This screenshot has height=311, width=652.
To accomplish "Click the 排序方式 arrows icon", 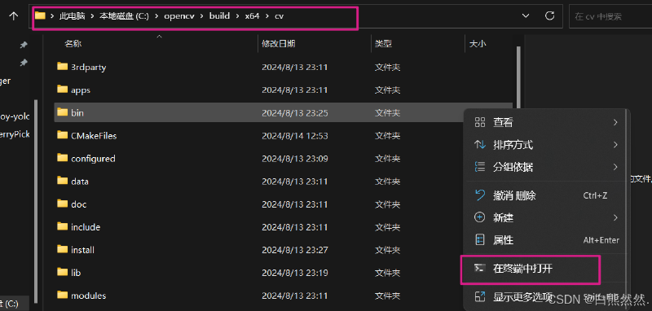I will point(480,145).
